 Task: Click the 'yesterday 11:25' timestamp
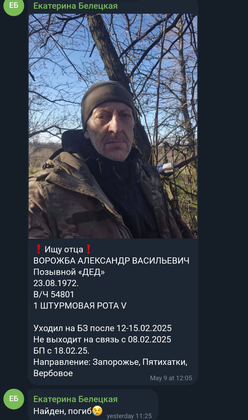tap(129, 416)
